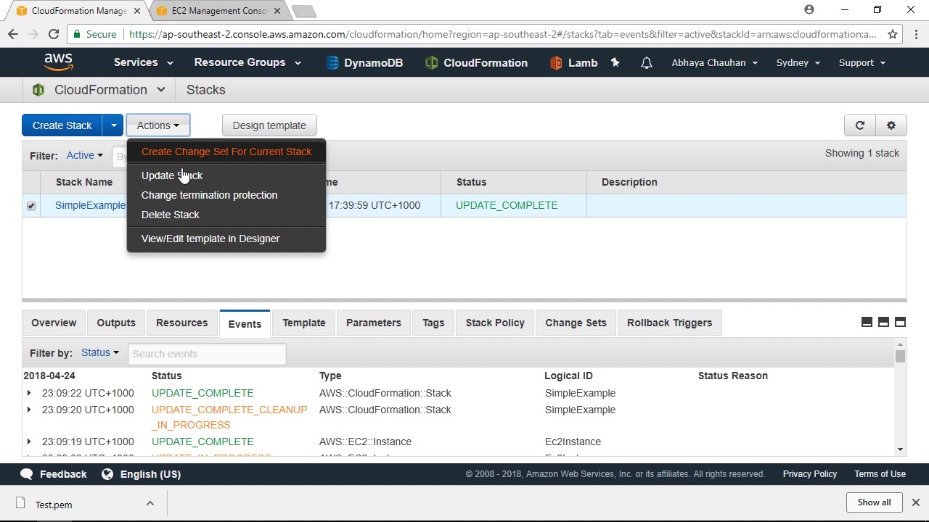Switch to the Overview tab
Screen dimensions: 929x522
[x=54, y=323]
